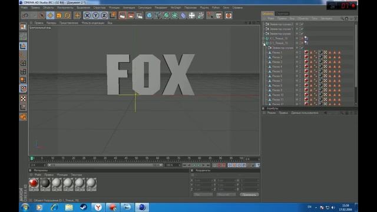Click the Применить button in Coordinates
This screenshot has height=212, width=377.
[249, 194]
